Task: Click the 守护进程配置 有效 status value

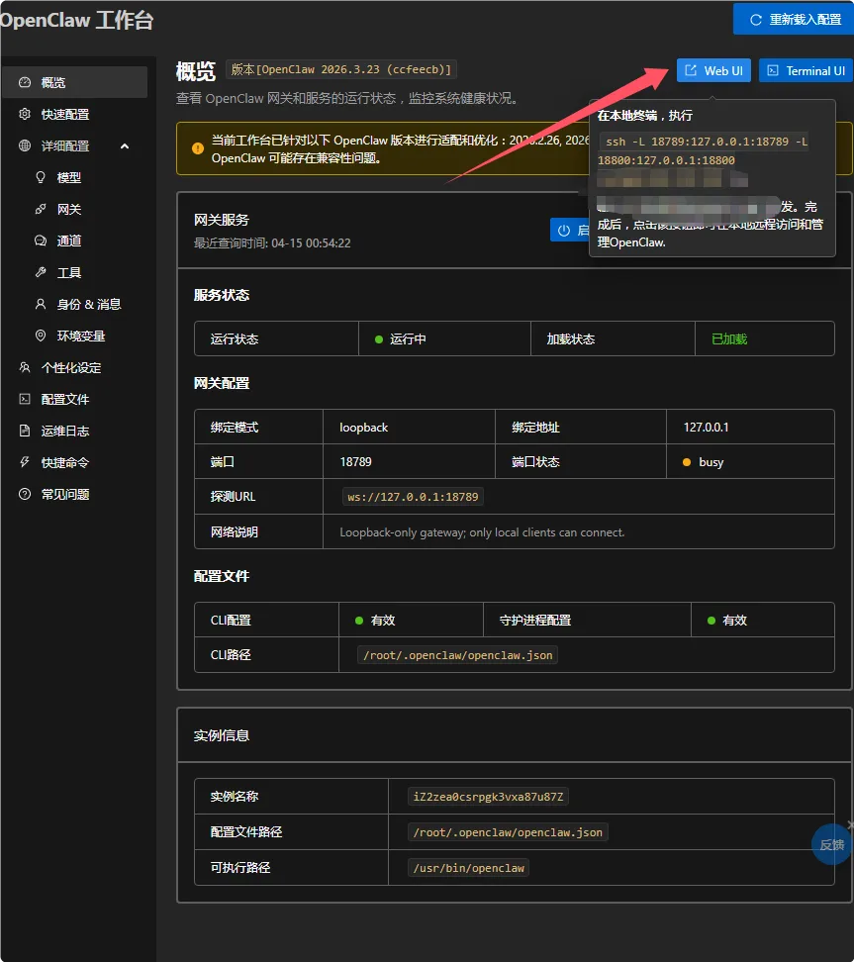Action: pyautogui.click(x=727, y=621)
